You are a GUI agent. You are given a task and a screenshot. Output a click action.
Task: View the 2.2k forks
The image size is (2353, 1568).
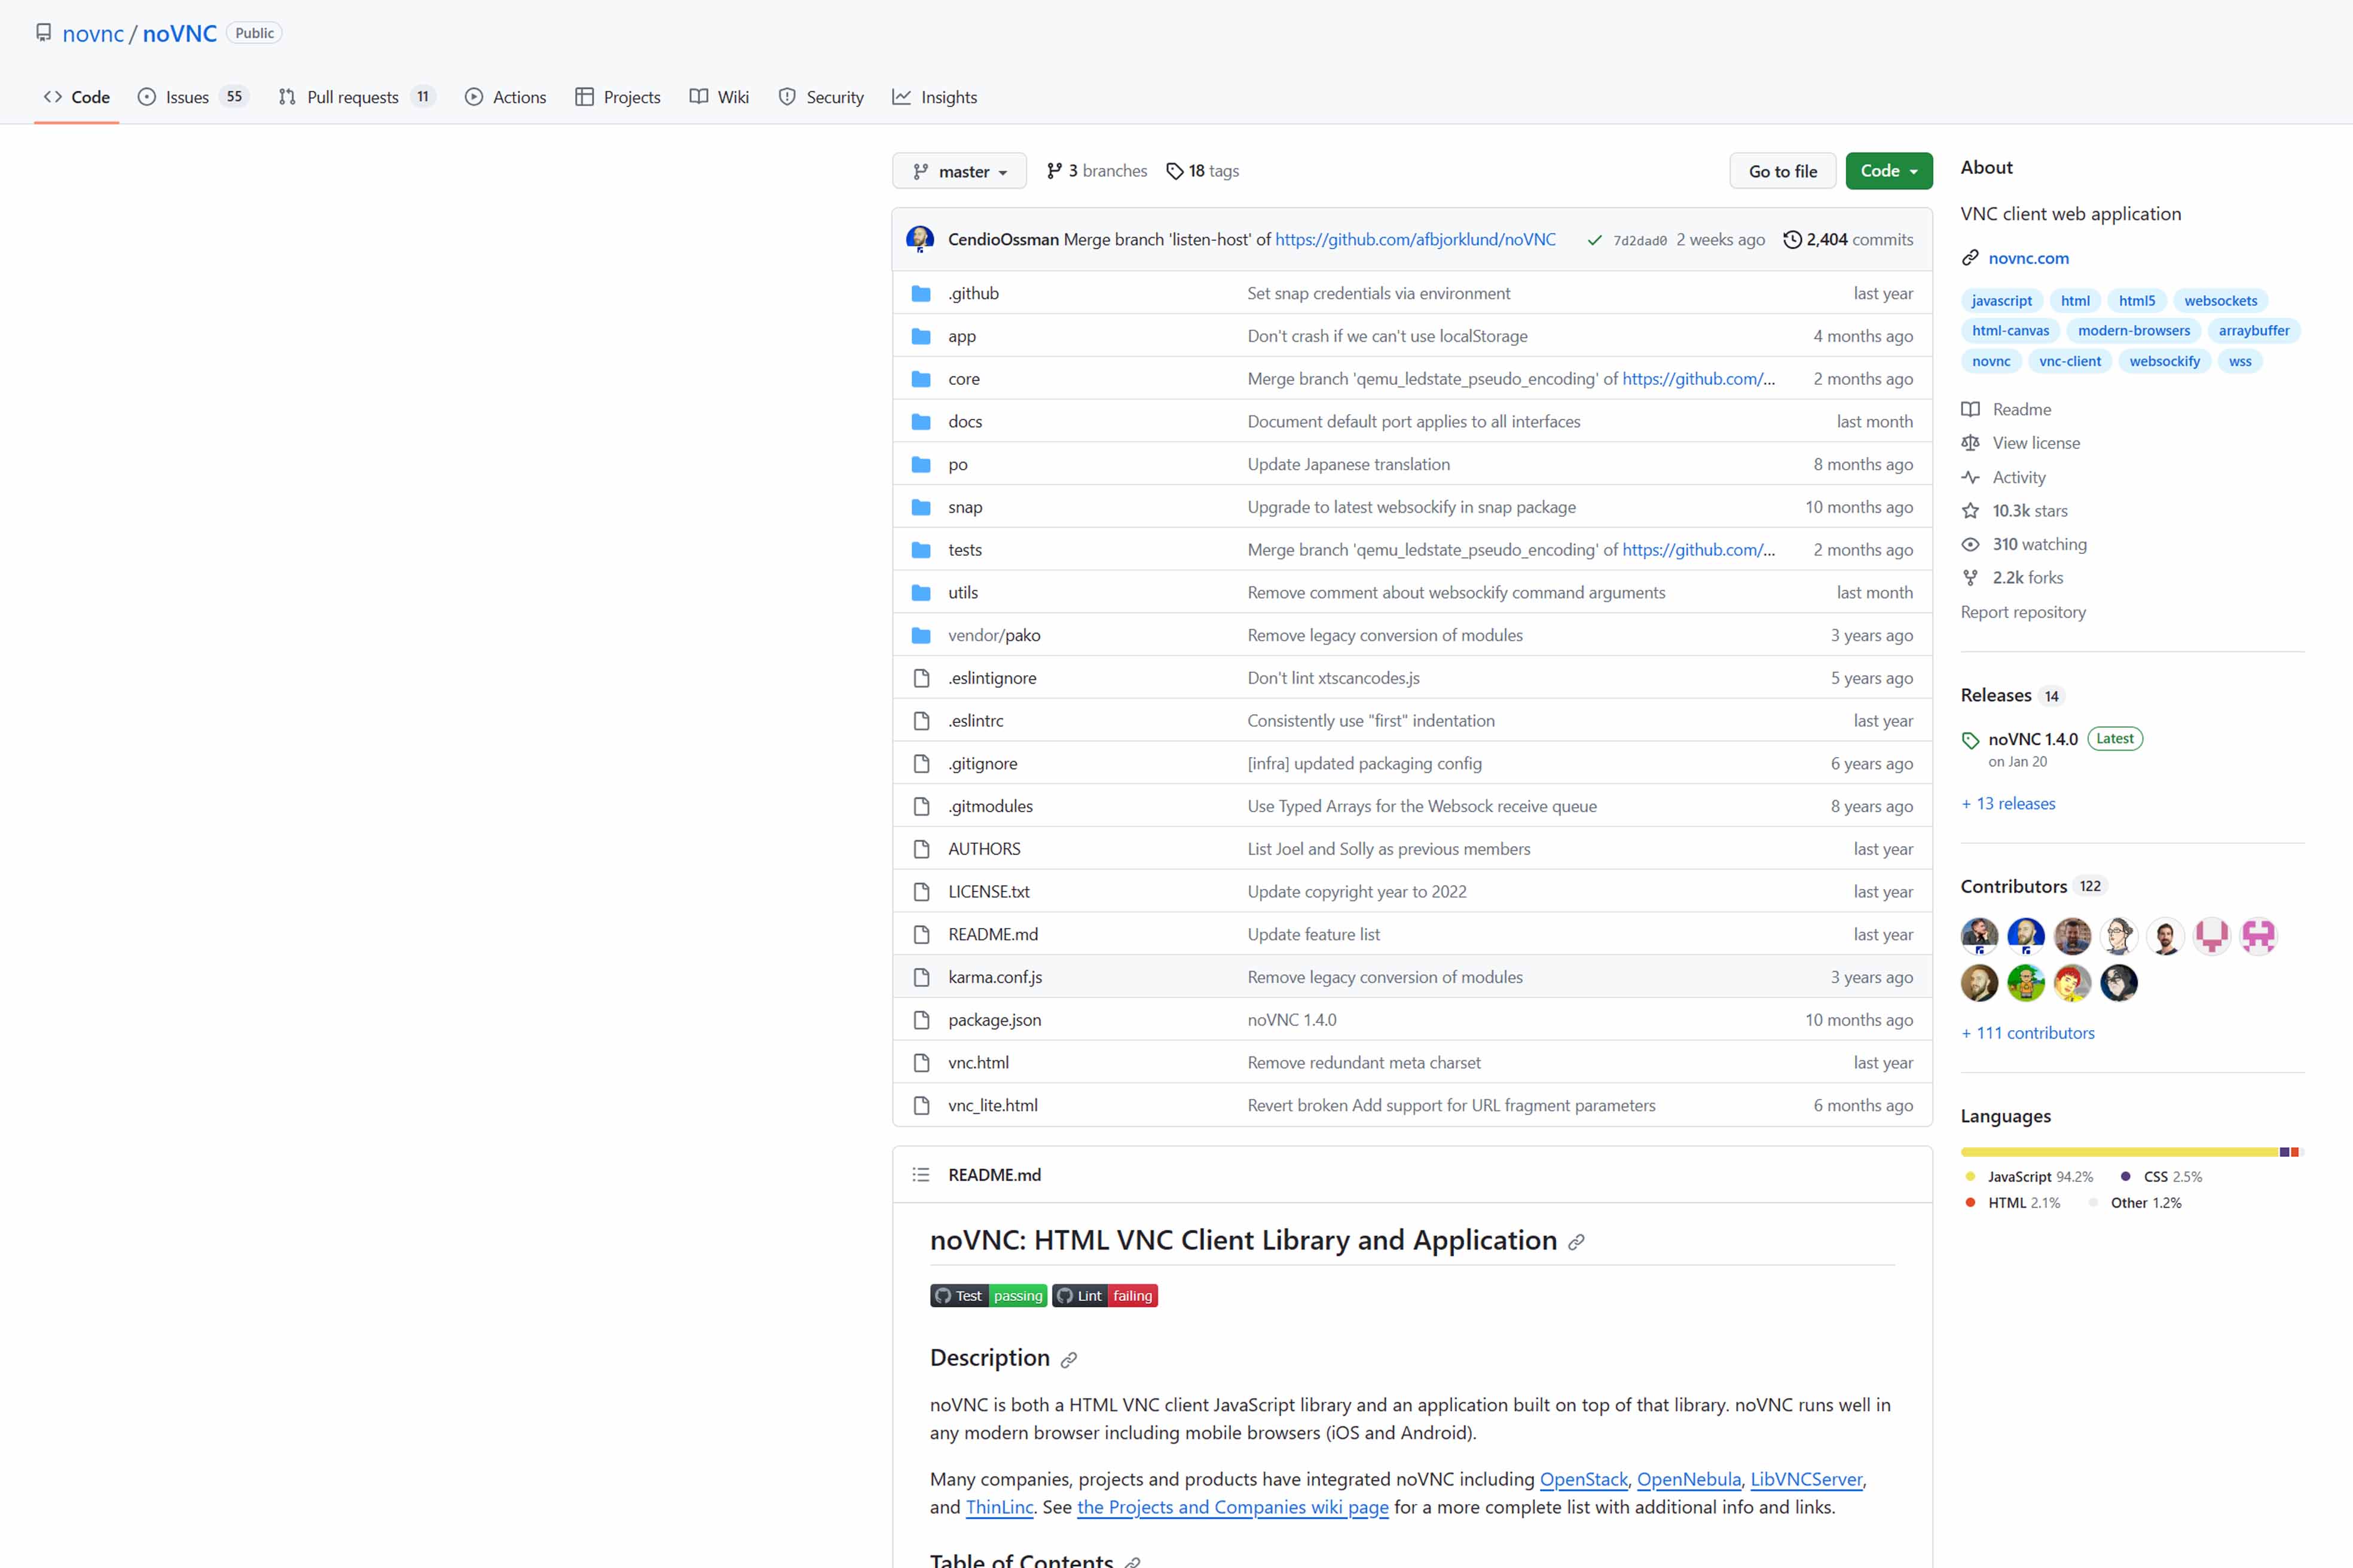pyautogui.click(x=2012, y=577)
